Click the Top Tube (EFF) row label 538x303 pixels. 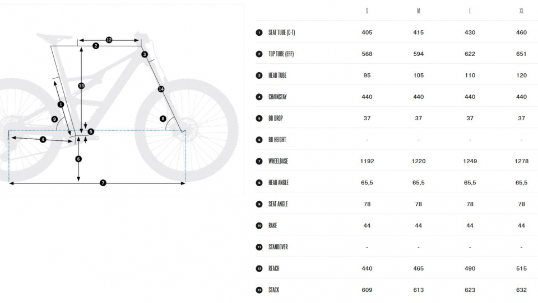pos(281,54)
